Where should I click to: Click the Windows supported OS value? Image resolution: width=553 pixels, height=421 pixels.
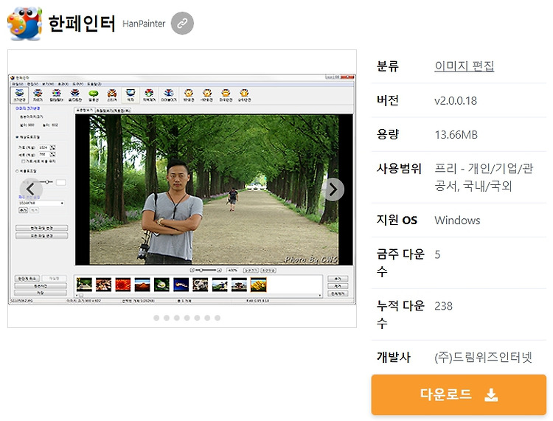457,220
